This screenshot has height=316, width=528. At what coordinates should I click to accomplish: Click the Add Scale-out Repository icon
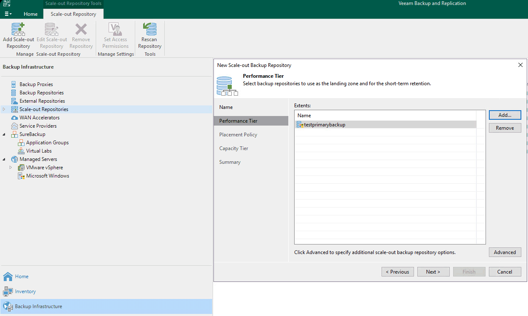click(x=18, y=30)
